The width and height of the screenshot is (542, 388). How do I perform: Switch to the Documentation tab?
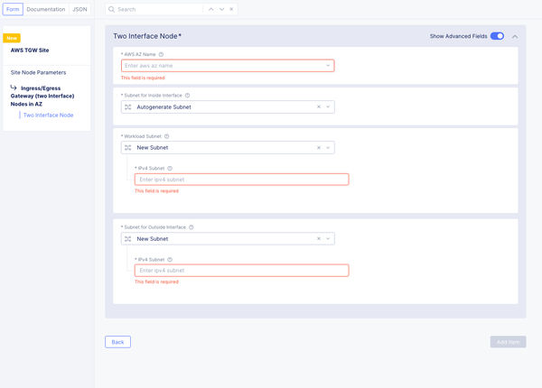coord(45,9)
